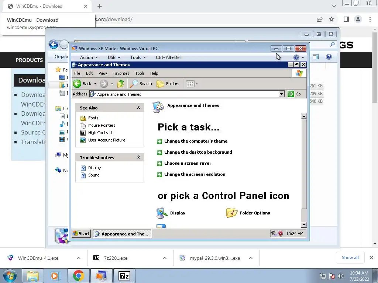Open the Tools menu in XP window
The height and width of the screenshot is (283, 378).
(x=140, y=73)
